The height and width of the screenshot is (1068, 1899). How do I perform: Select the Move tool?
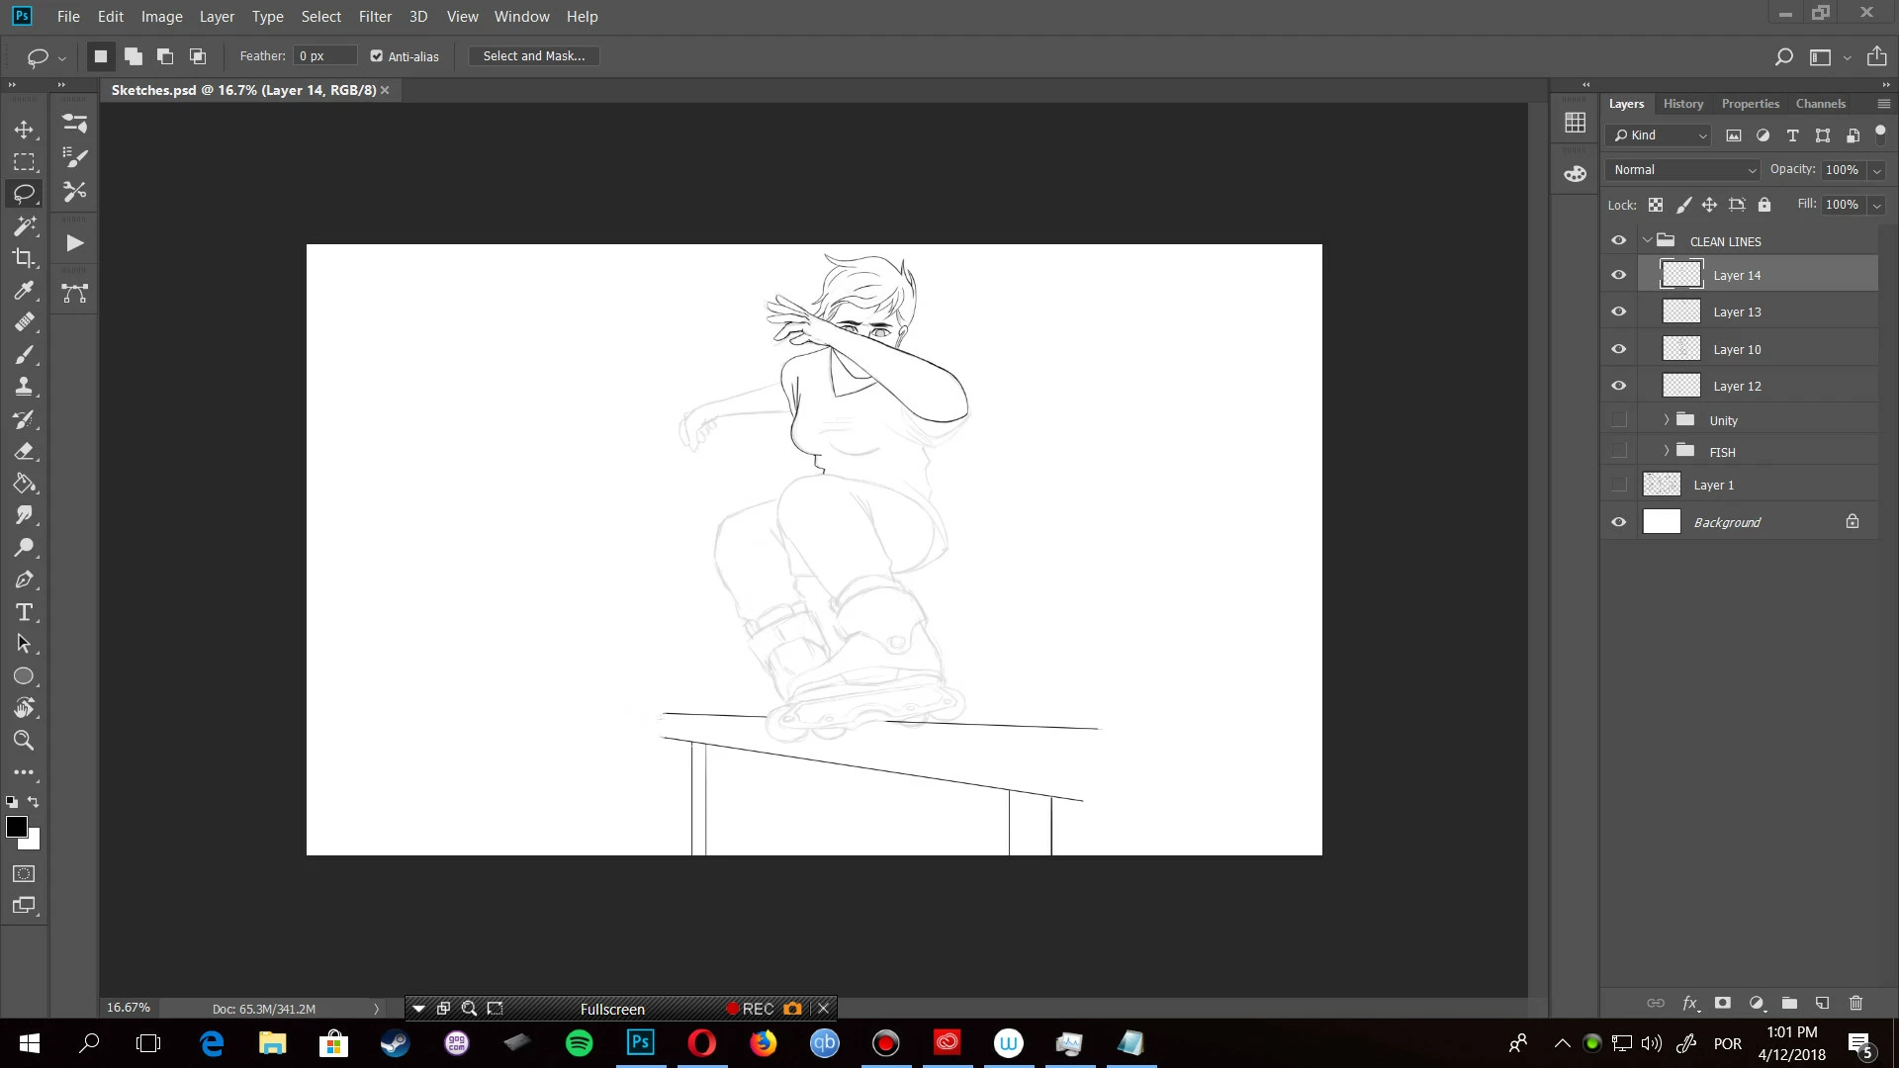click(x=24, y=130)
